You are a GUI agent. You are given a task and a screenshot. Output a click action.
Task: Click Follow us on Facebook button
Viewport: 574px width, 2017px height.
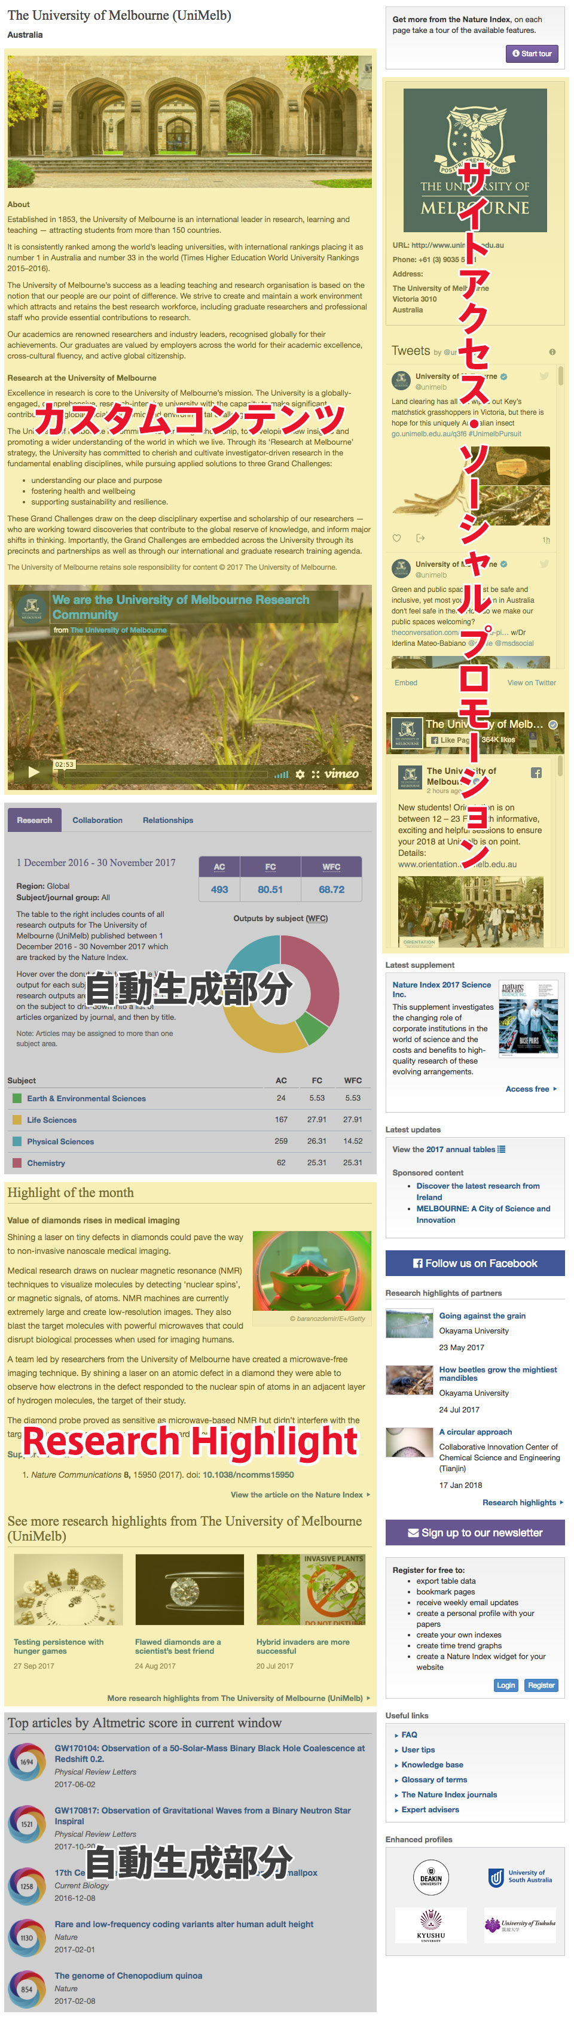click(475, 1263)
